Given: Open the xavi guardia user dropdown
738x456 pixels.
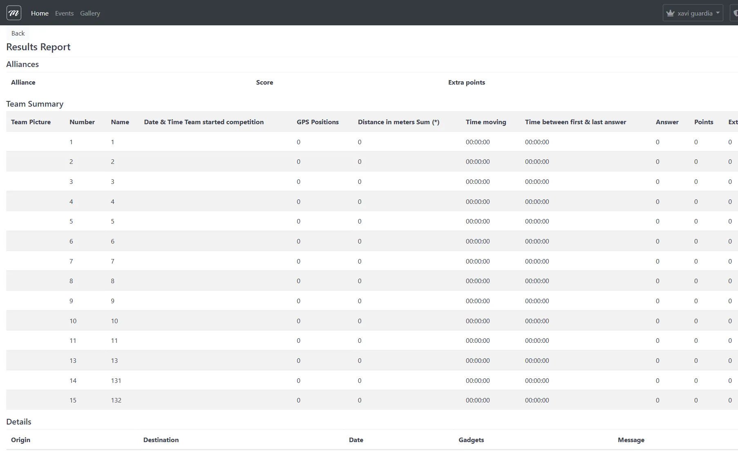Looking at the screenshot, I should (693, 13).
